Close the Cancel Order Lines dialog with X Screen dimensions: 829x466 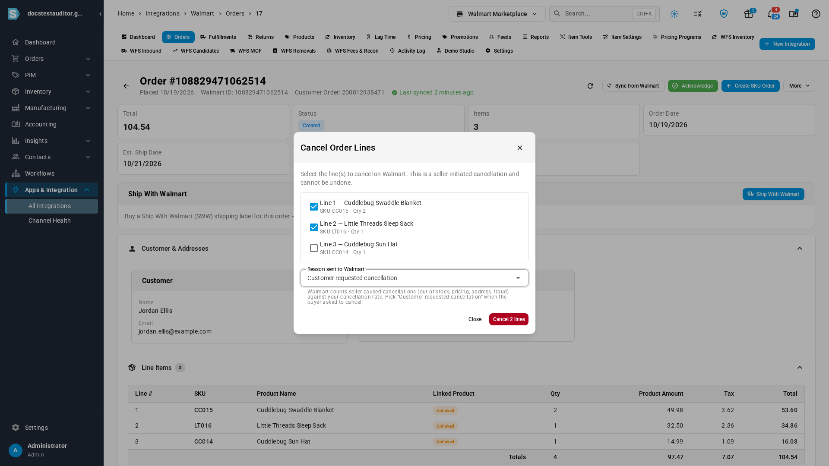pyautogui.click(x=520, y=148)
